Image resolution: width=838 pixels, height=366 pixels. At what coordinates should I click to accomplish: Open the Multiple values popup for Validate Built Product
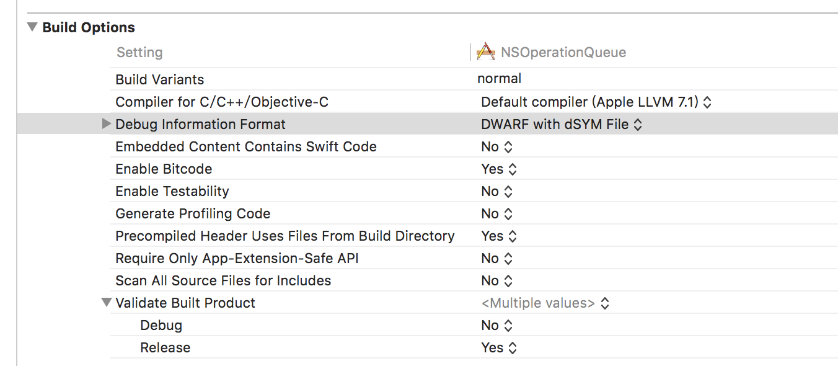coord(545,303)
